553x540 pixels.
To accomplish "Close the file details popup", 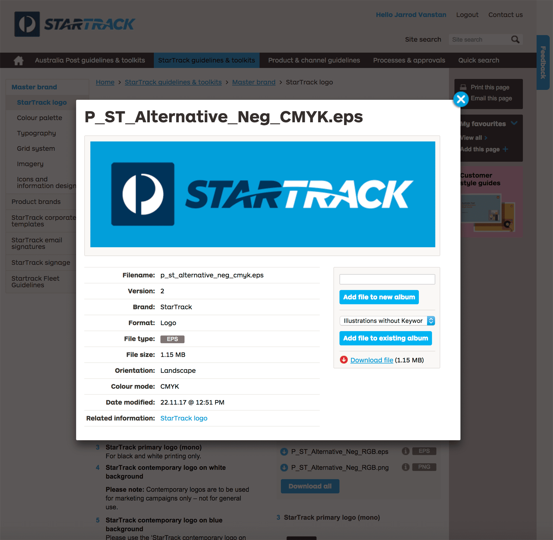I will point(461,99).
